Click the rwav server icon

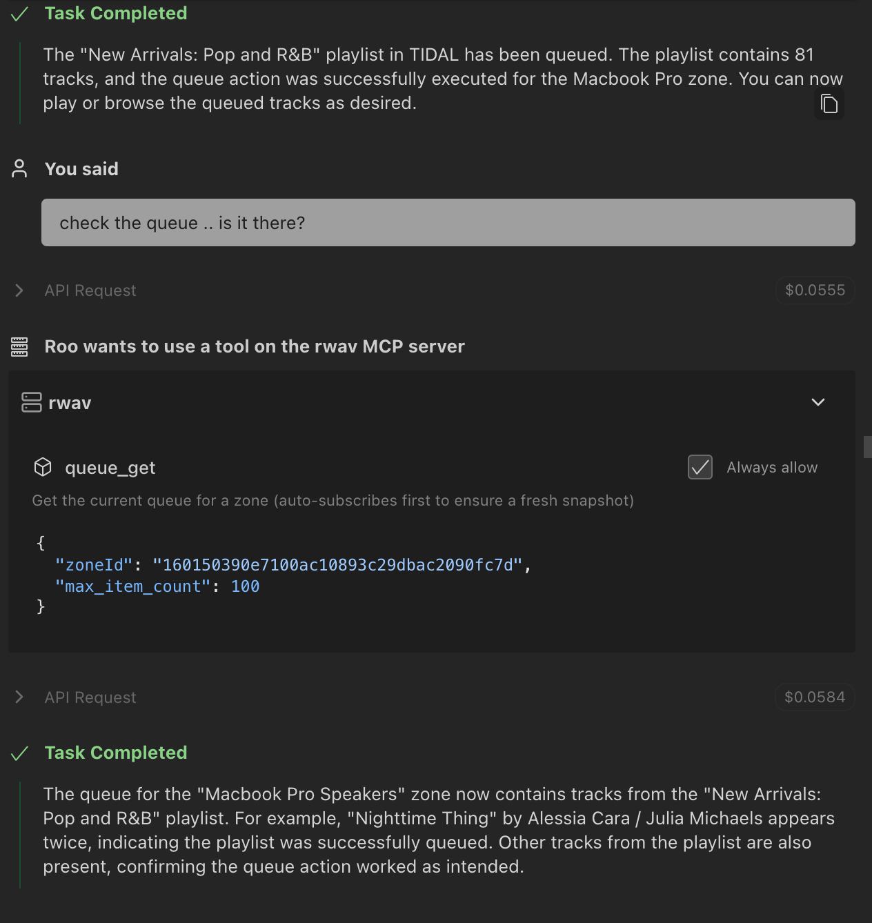coord(32,403)
